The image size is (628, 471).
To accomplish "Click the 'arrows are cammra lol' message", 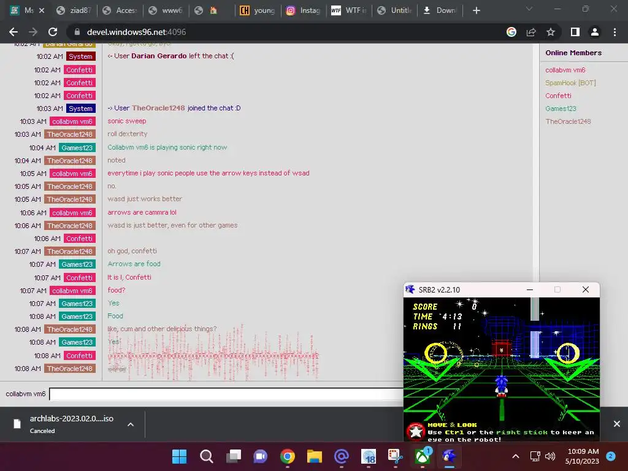I will [142, 212].
